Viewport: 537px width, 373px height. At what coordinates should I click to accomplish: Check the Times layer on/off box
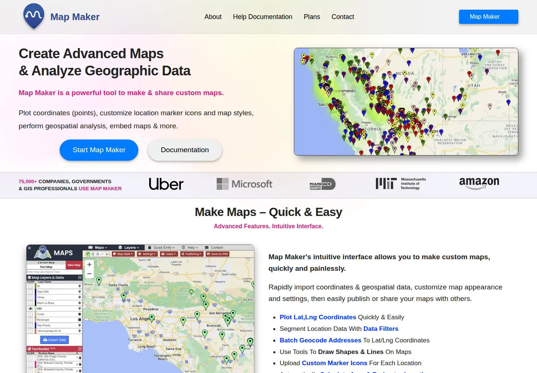point(31,297)
